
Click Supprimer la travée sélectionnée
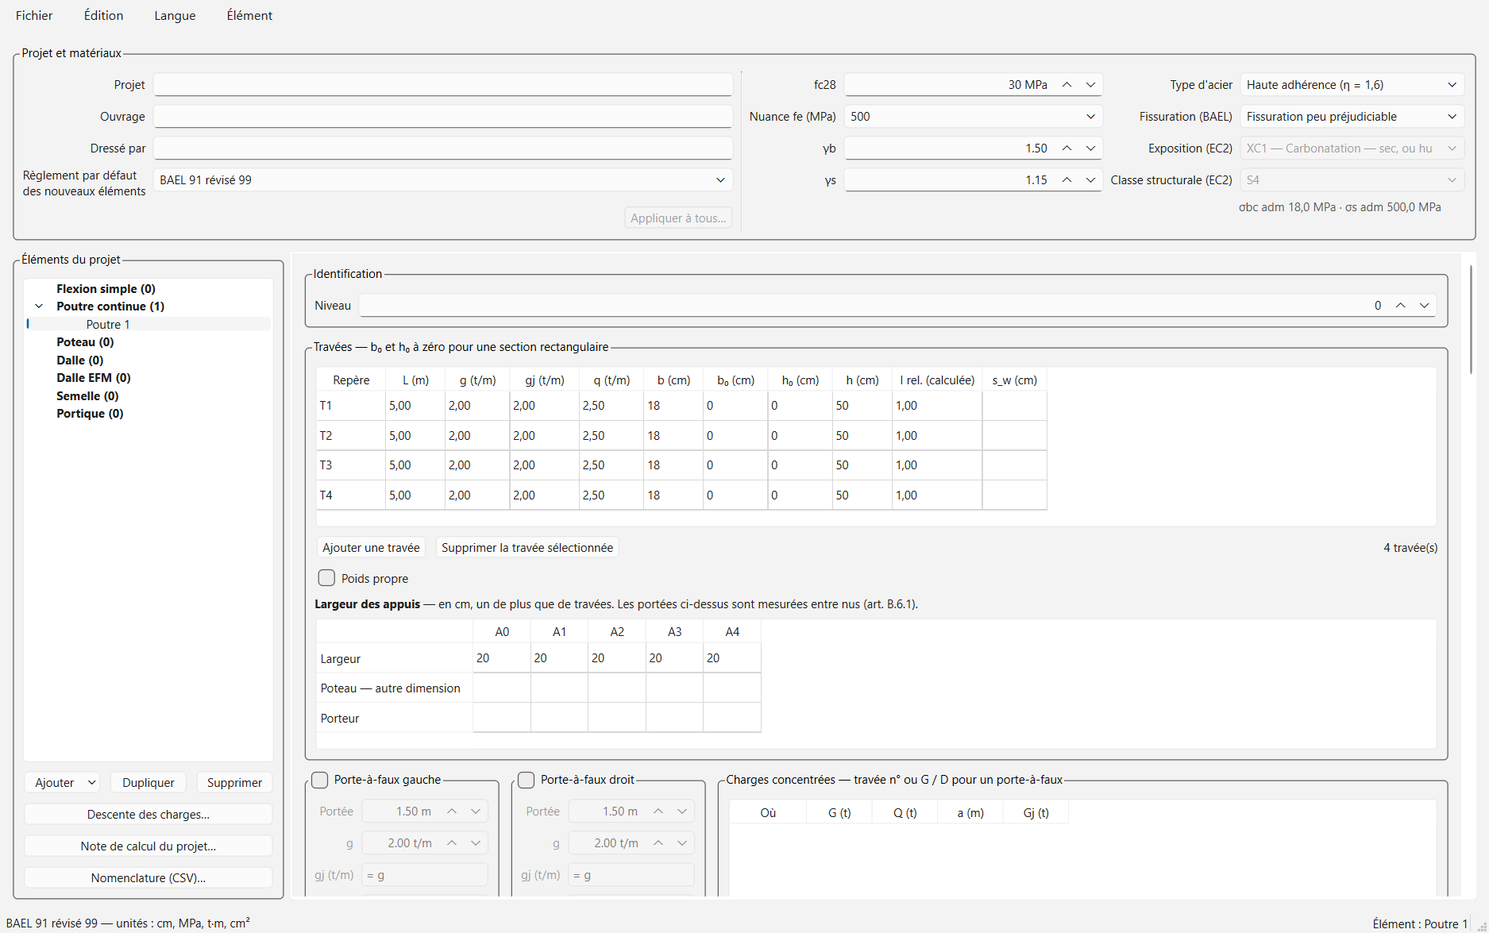(x=527, y=548)
